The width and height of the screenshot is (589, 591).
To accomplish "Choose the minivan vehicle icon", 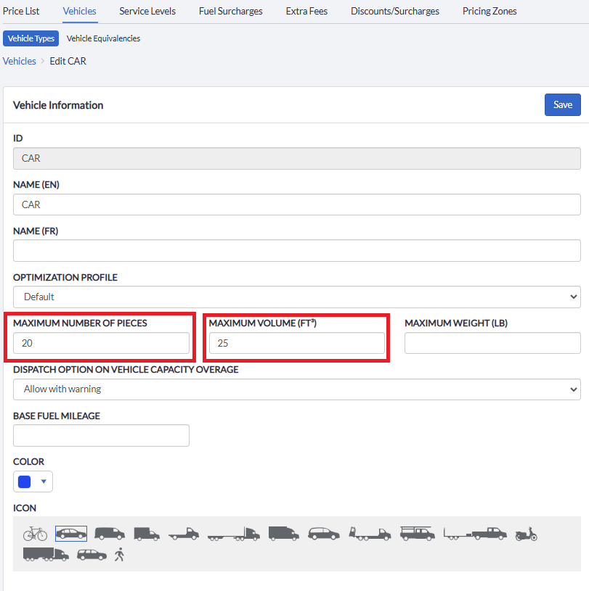I will pyautogui.click(x=324, y=533).
